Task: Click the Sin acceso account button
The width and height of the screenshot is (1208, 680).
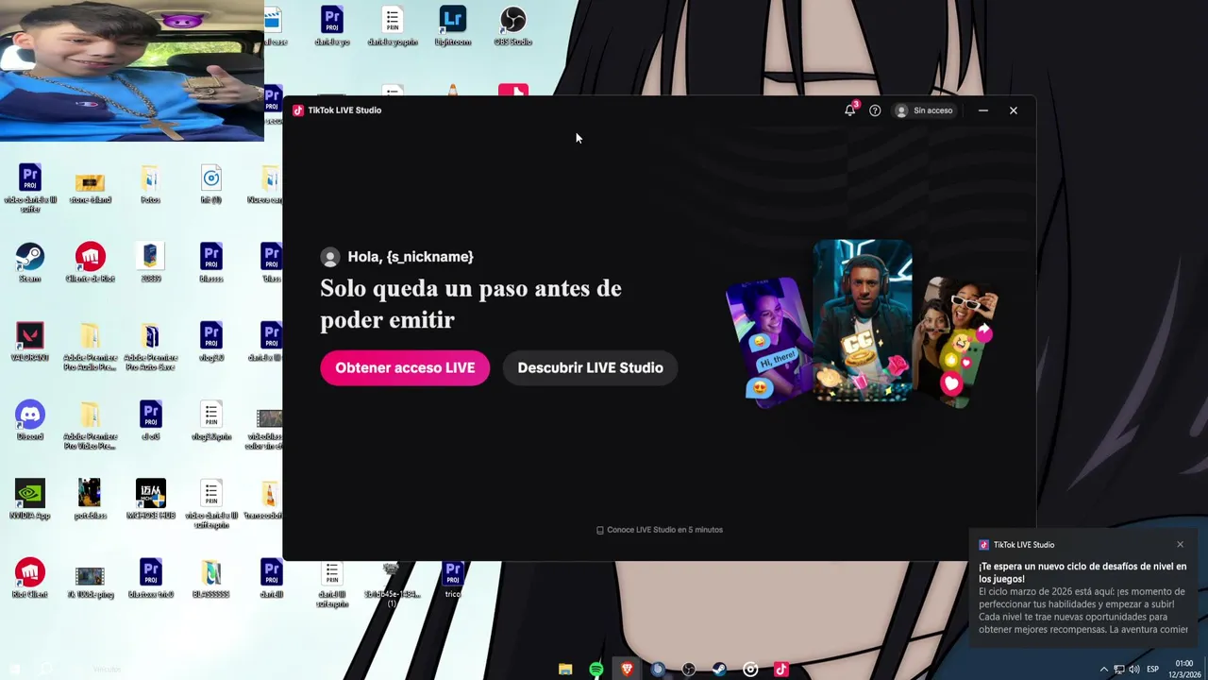Action: tap(924, 110)
